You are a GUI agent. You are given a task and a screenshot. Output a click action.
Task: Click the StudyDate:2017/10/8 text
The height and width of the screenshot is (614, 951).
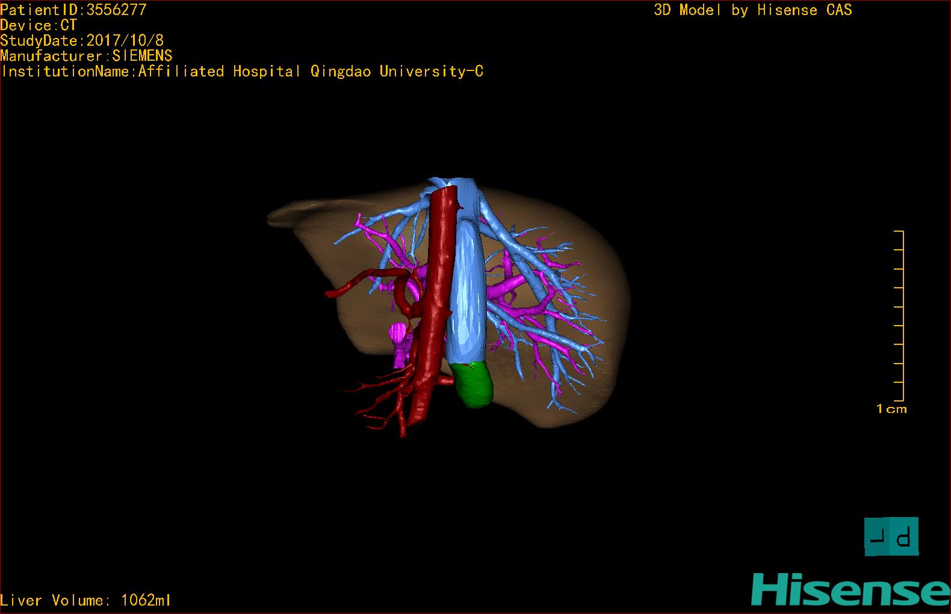pyautogui.click(x=82, y=41)
